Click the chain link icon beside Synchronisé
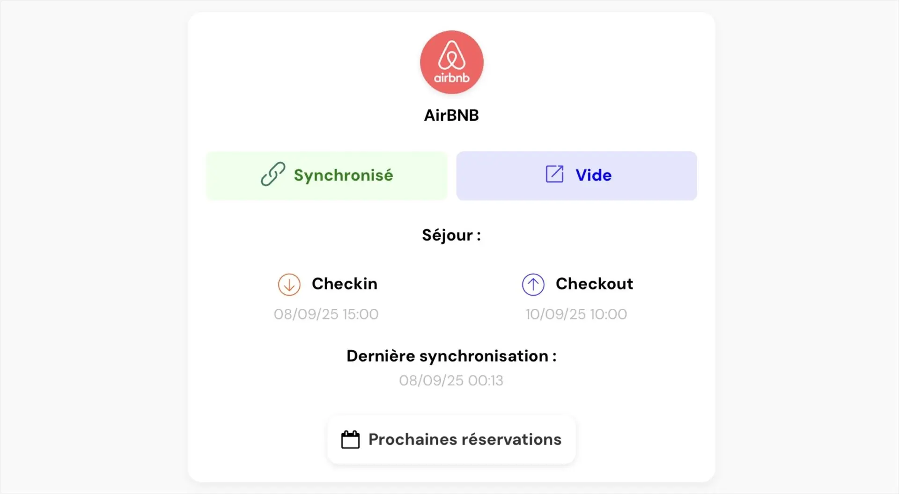 coord(273,174)
